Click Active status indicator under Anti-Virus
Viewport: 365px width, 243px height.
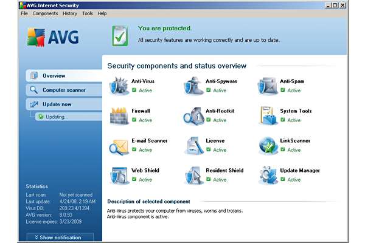point(142,91)
